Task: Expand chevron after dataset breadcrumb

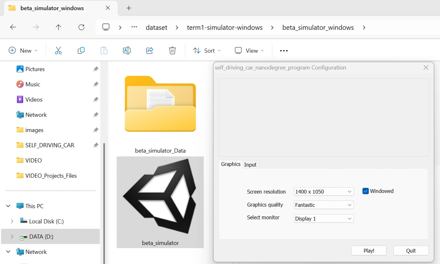Action: [177, 28]
